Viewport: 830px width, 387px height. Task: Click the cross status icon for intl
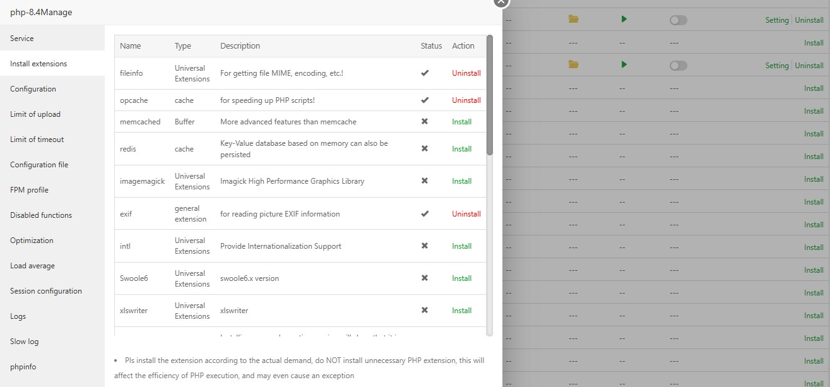(x=425, y=246)
